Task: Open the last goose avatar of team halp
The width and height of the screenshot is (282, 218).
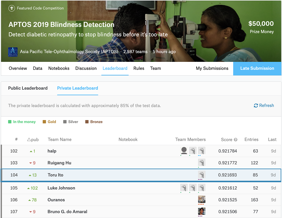Action: coord(202,151)
